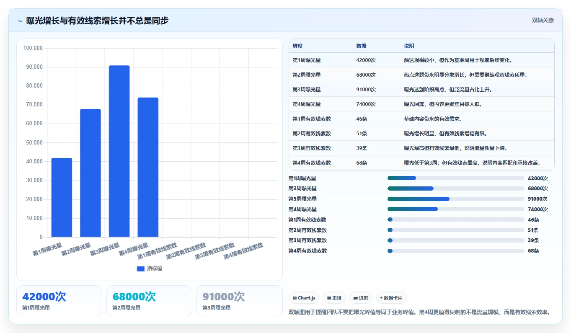The width and height of the screenshot is (571, 333).
Task: Click the 第4周曝光量 table row label
Action: tap(307, 104)
